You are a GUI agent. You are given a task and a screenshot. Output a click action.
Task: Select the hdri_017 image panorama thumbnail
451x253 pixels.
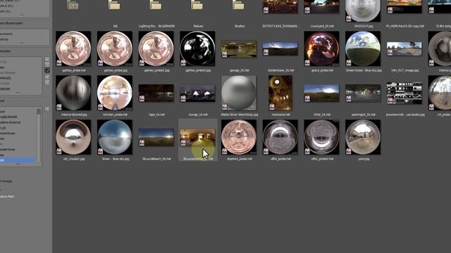tap(404, 48)
